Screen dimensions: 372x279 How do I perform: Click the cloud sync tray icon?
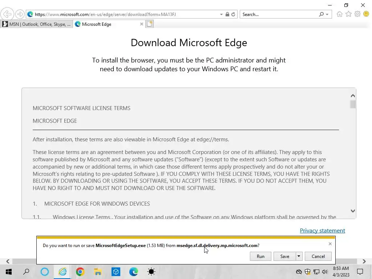click(299, 272)
